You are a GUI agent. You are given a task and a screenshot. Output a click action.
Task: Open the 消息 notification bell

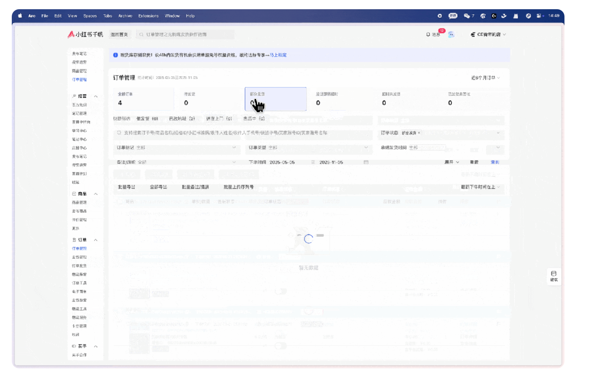(429, 34)
